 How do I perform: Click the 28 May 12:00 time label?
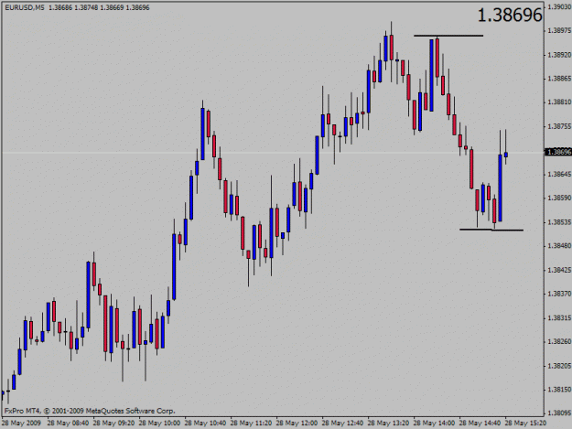pos(297,424)
